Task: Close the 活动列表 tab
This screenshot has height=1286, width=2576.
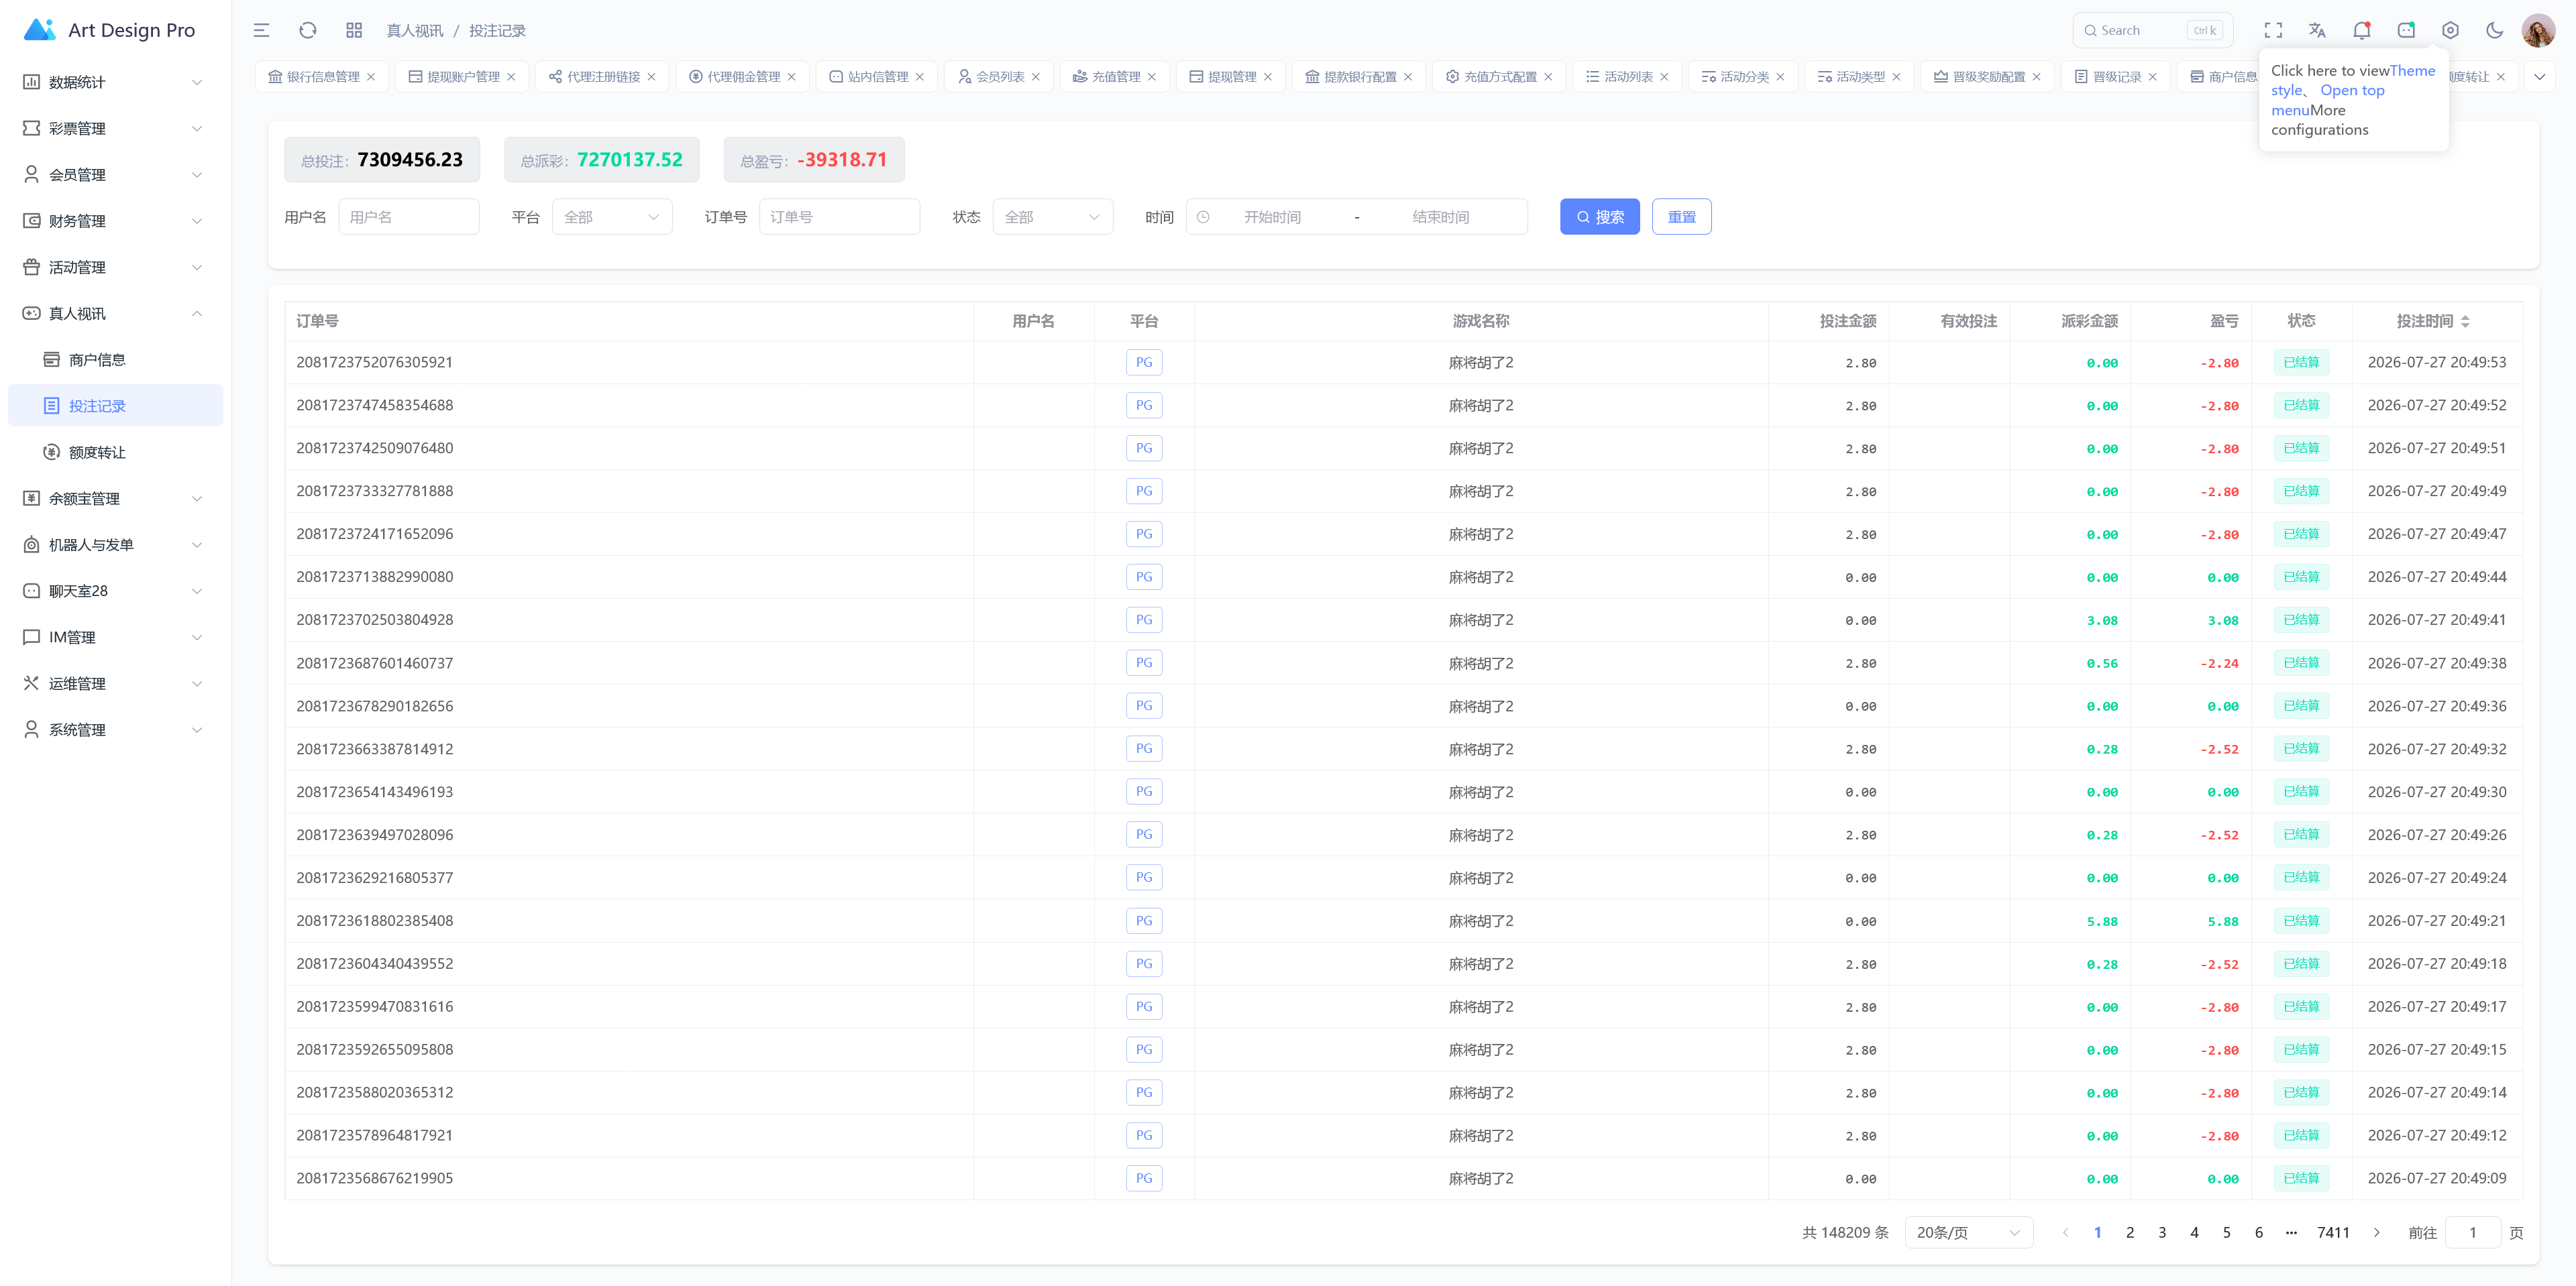Action: [x=1664, y=77]
